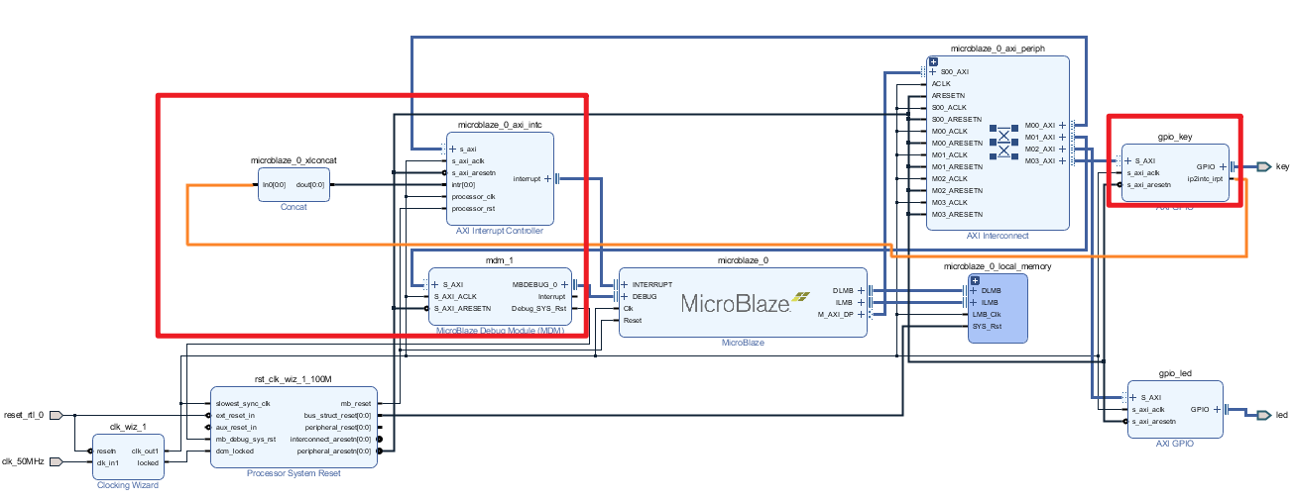1293x502 pixels.
Task: Click peripheral_aresetn[0:0] pin
Action: pyautogui.click(x=334, y=451)
